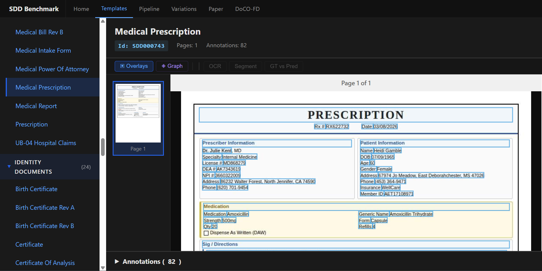
Task: Open the Pipeline tab
Action: [149, 9]
